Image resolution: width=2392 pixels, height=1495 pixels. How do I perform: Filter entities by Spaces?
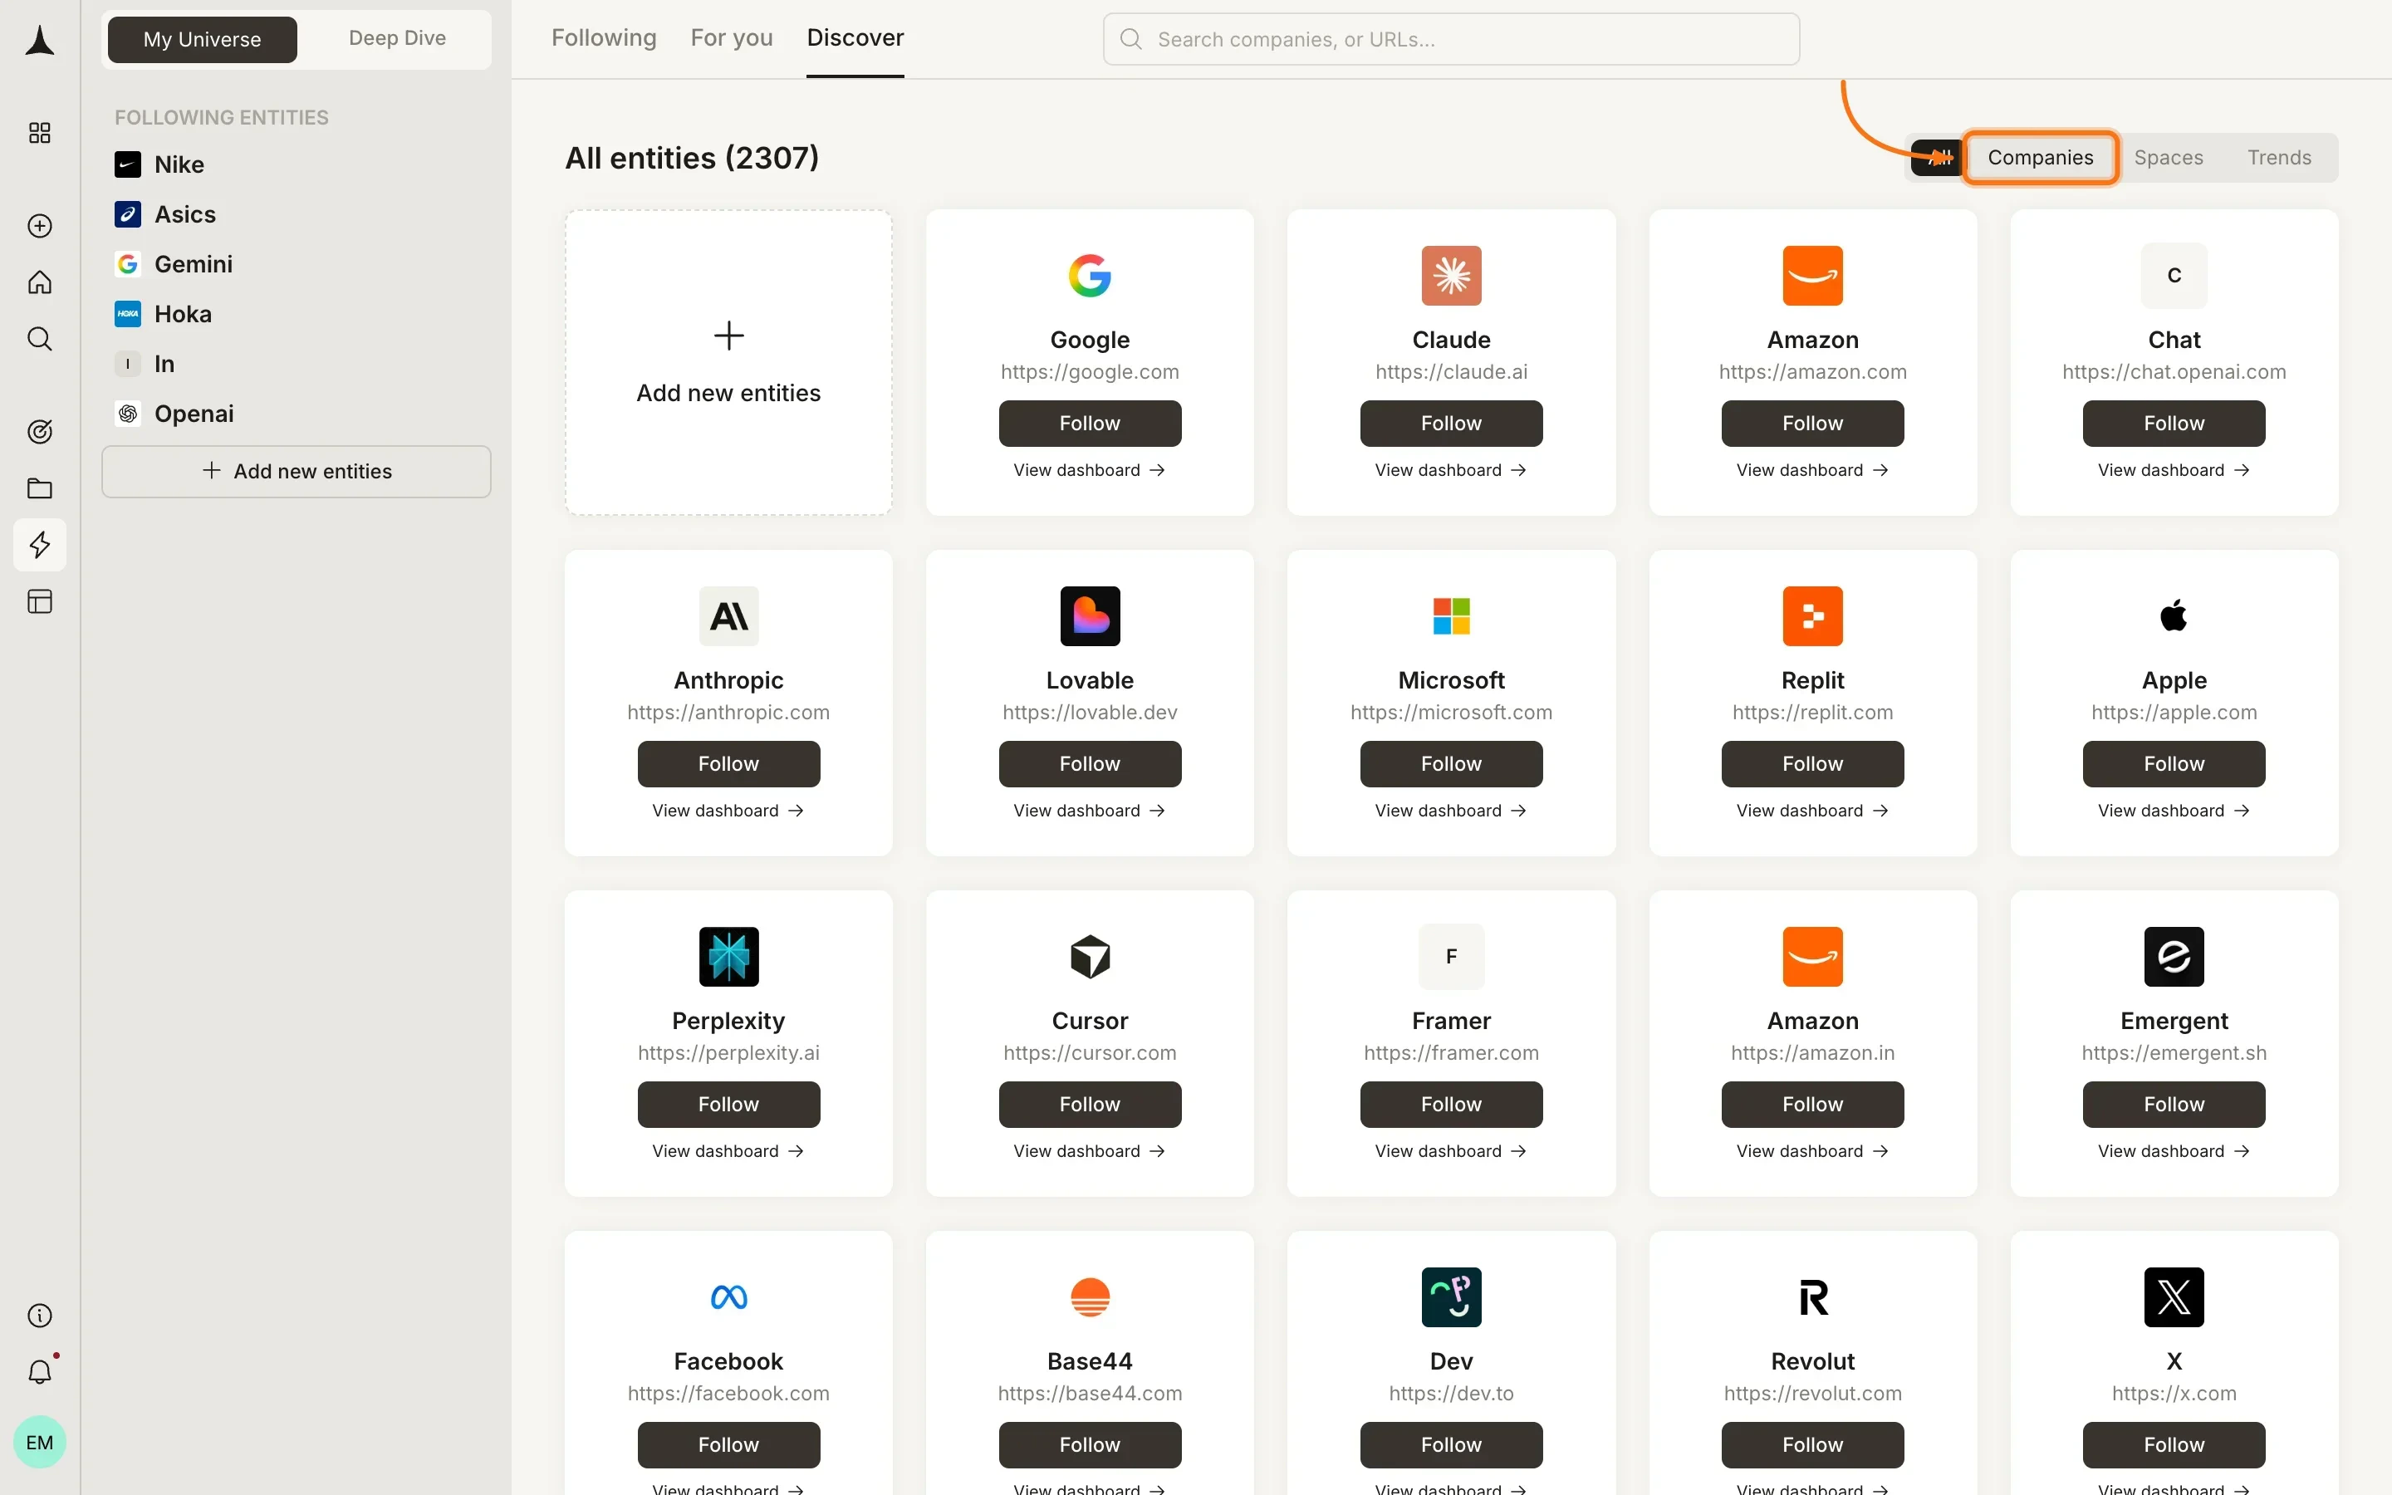pyautogui.click(x=2169, y=157)
